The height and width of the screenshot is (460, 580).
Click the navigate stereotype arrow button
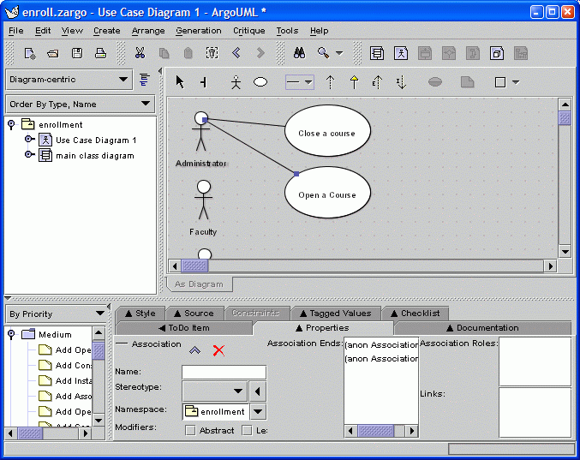258,391
